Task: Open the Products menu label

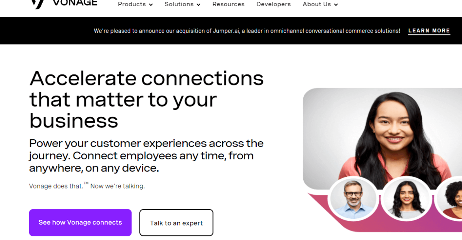Action: click(132, 4)
